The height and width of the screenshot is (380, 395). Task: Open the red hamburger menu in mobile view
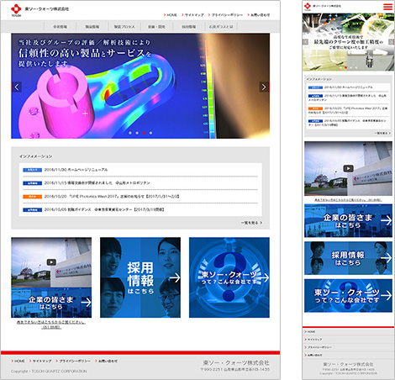[387, 7]
